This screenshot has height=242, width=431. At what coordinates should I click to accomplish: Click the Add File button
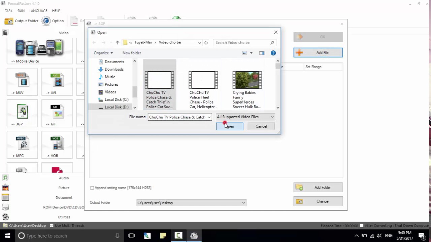tap(318, 52)
